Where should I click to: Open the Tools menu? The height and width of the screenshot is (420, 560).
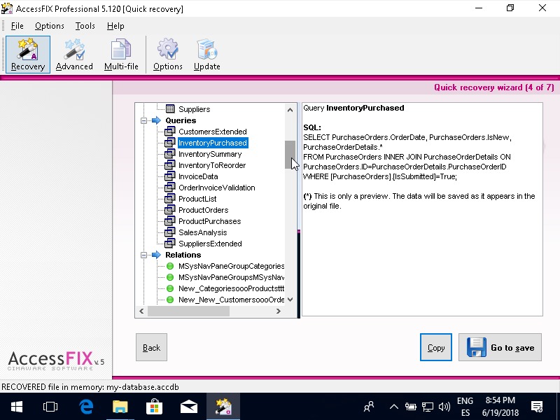coord(85,26)
